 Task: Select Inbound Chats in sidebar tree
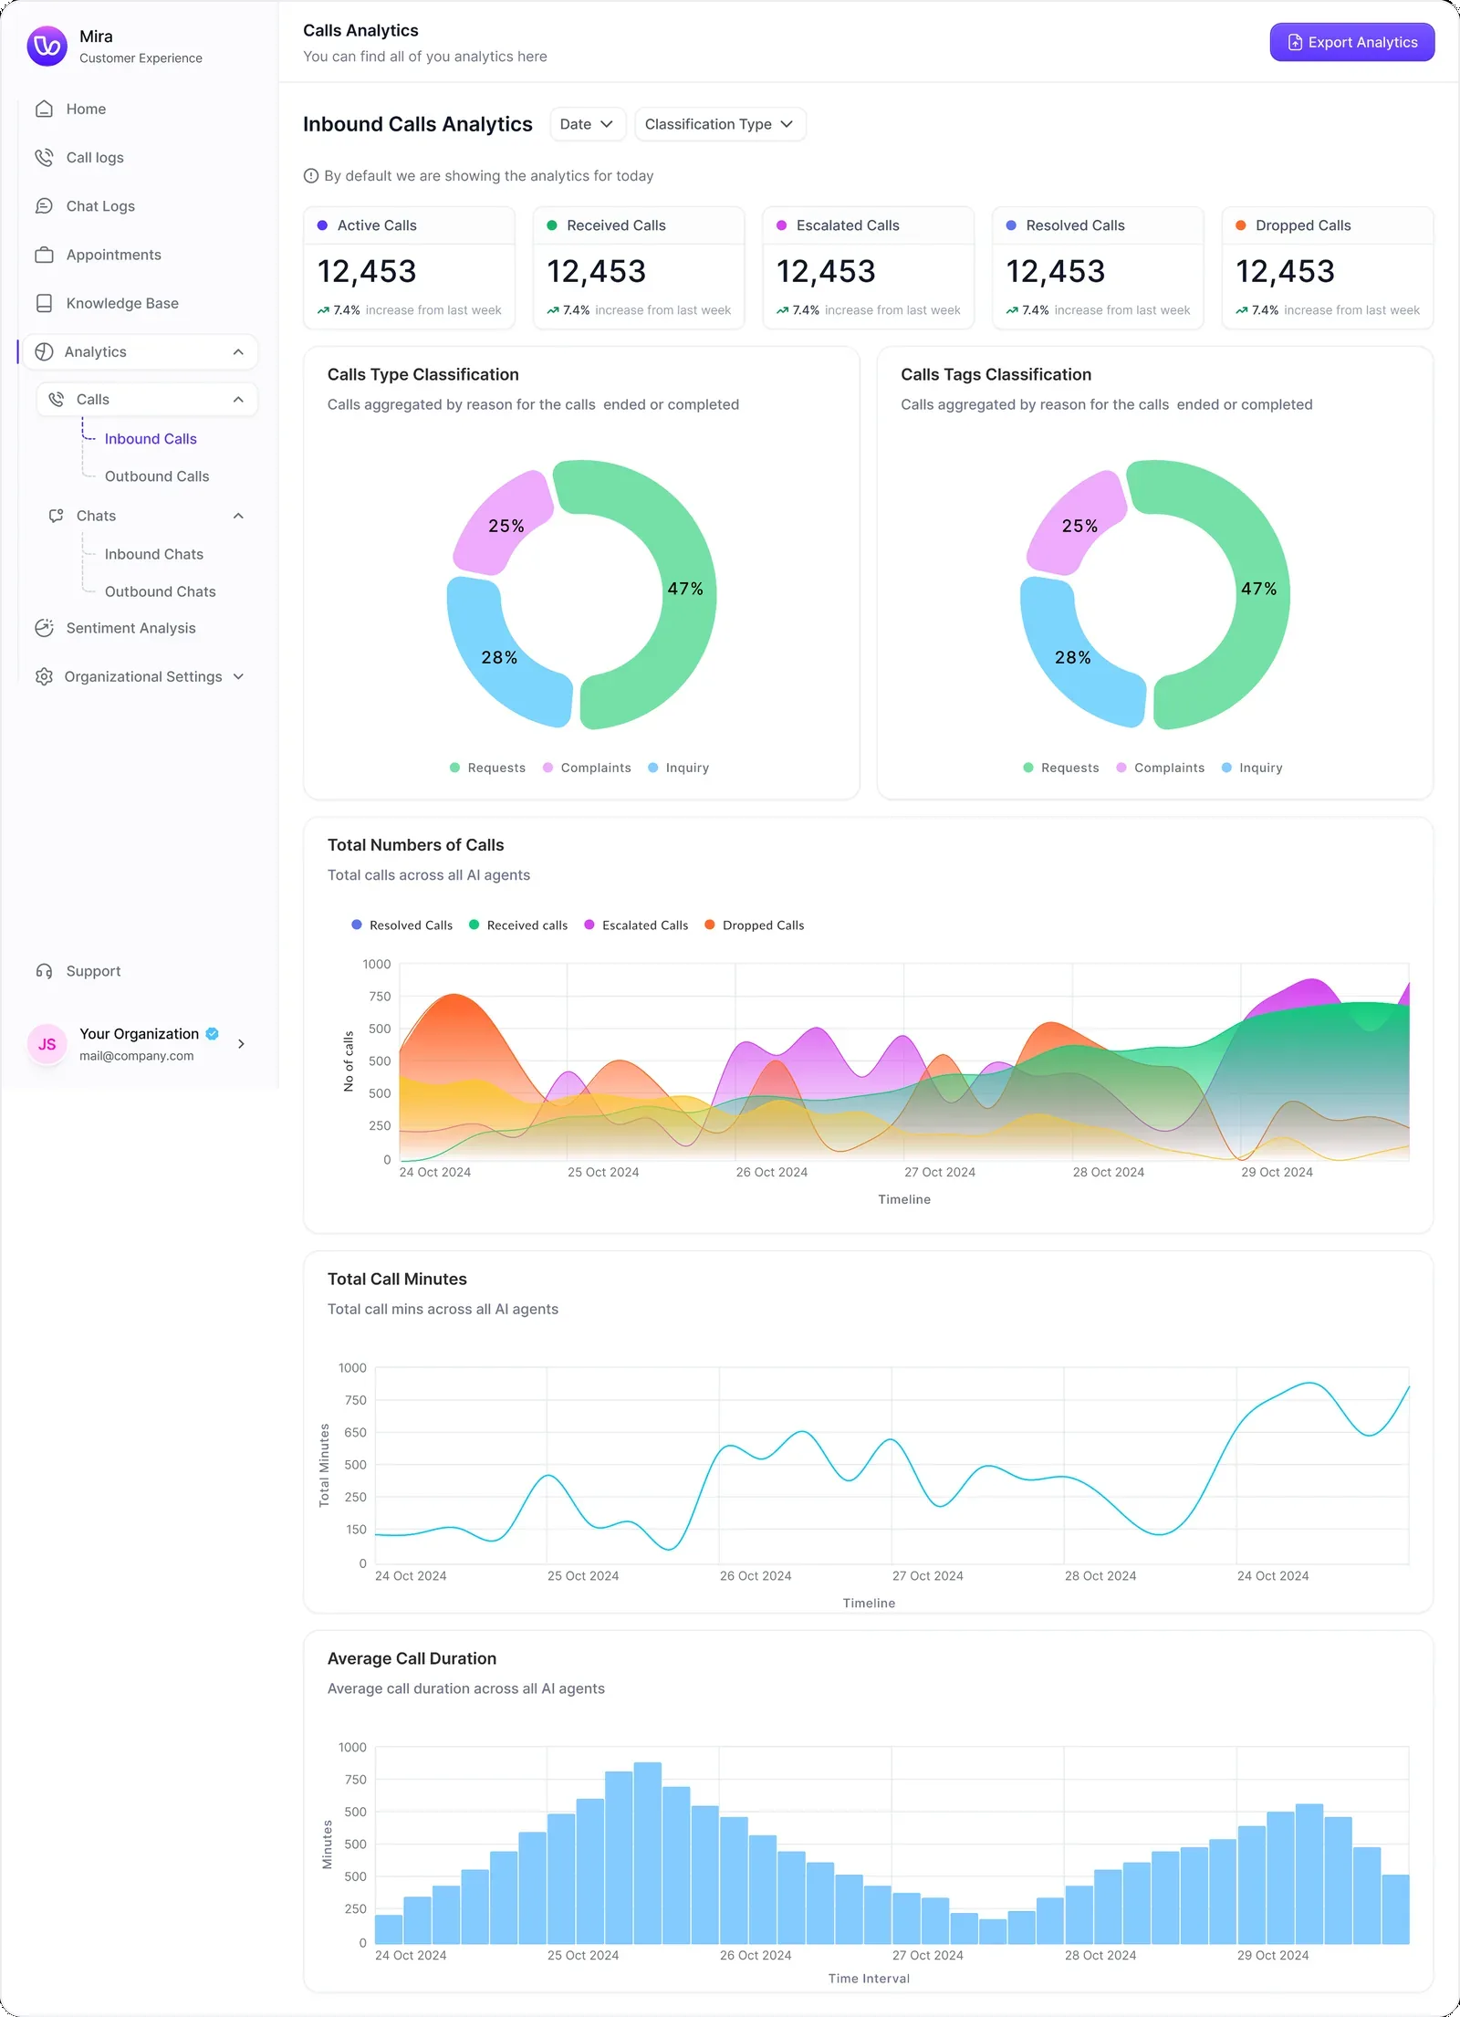(x=154, y=554)
